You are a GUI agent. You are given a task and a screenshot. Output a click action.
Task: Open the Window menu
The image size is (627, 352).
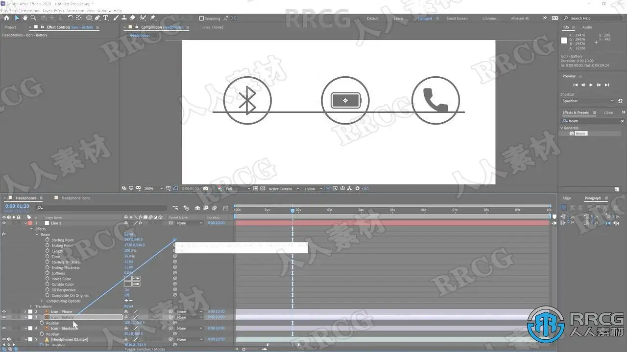point(104,10)
